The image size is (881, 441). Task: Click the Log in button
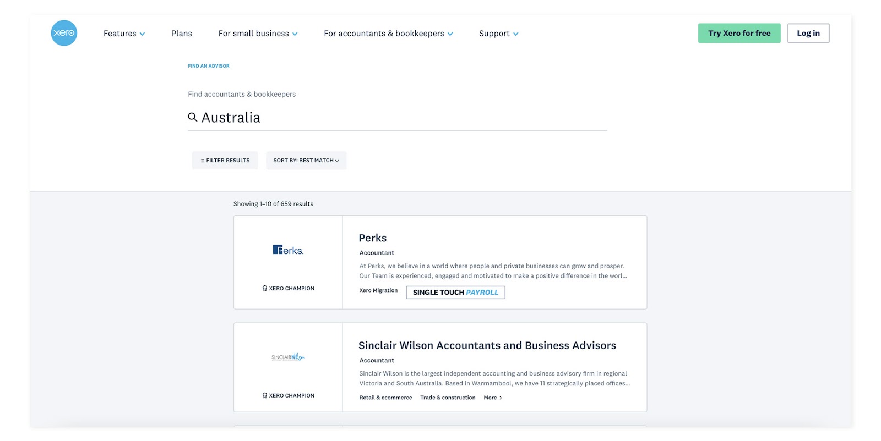pos(808,33)
